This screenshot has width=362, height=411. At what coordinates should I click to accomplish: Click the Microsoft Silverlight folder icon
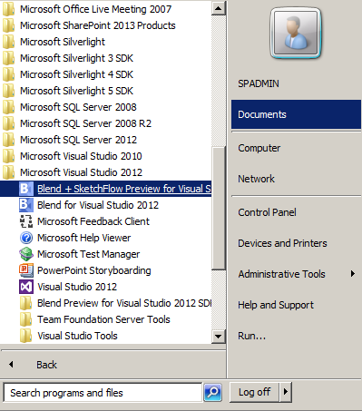tap(8, 42)
